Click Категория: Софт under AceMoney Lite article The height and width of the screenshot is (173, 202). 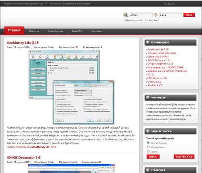44,47
